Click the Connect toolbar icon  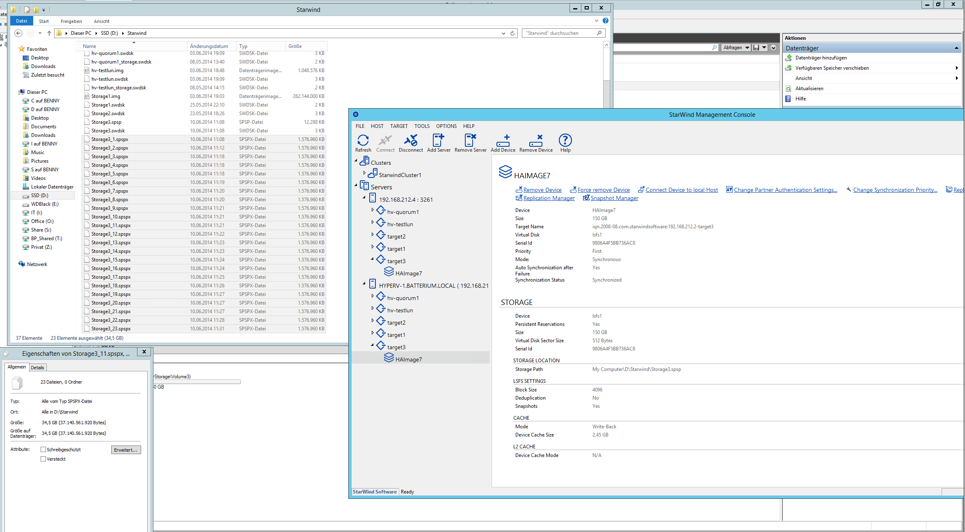[385, 143]
